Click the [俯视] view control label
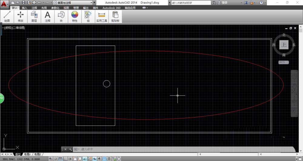The height and width of the screenshot is (161, 303). (8, 28)
